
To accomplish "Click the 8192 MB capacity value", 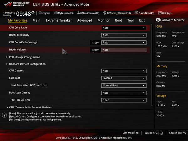I will (161, 86).
